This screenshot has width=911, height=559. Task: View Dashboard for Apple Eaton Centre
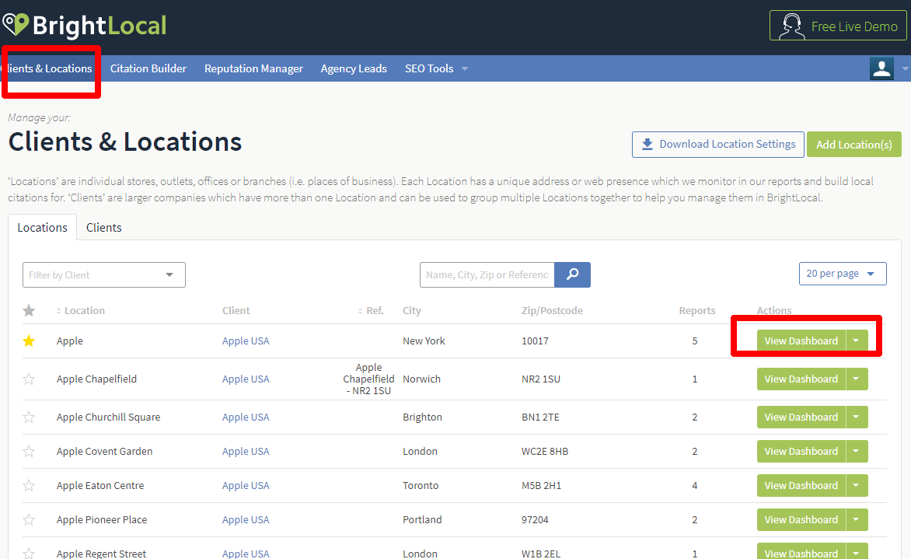click(x=801, y=485)
